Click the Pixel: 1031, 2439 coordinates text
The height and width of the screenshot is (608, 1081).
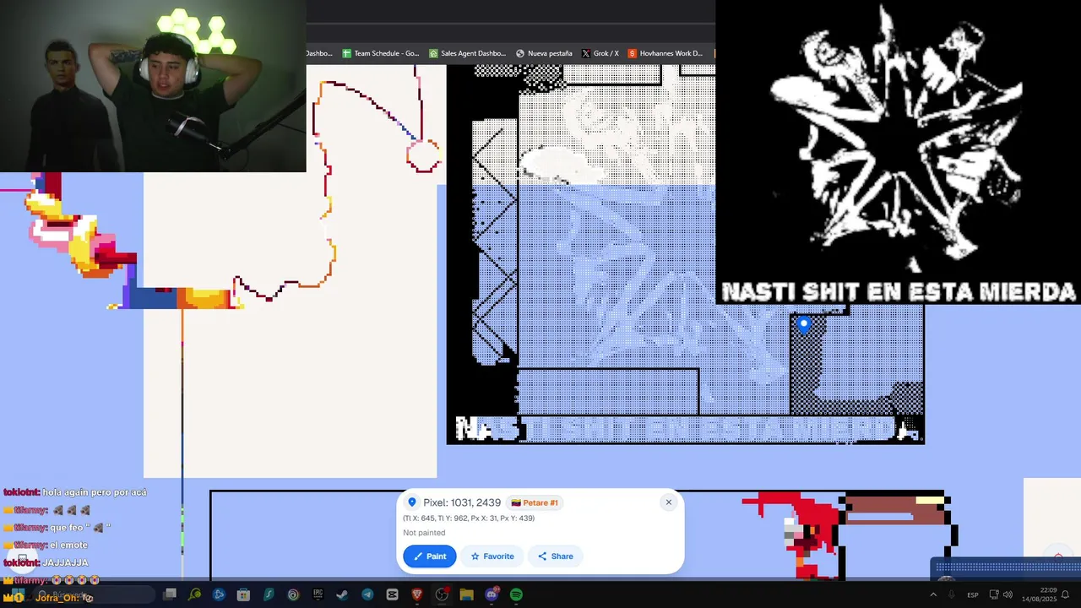[462, 502]
